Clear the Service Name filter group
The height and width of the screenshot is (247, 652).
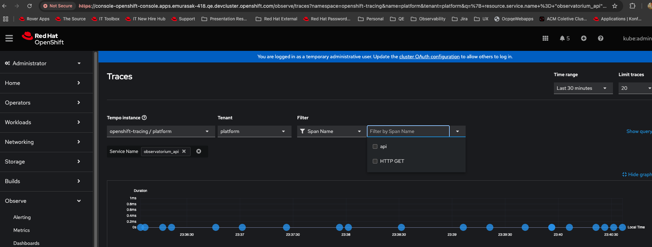coord(199,151)
